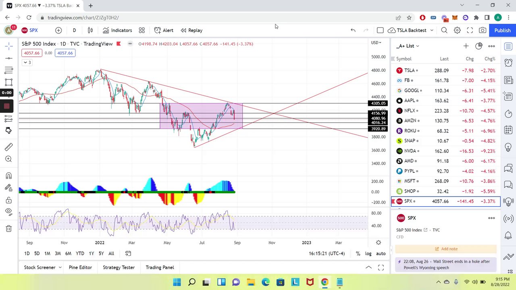Start bar Replay mode

tap(191, 30)
